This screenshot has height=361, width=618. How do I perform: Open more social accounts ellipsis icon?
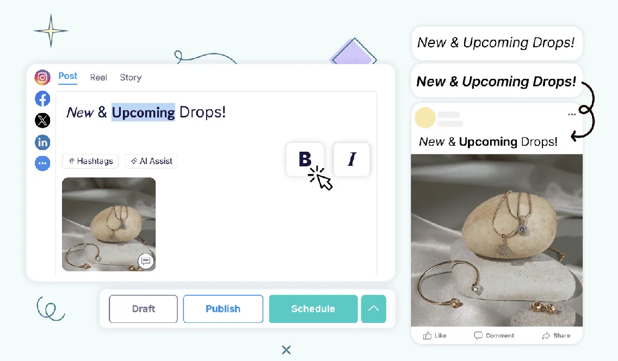42,163
